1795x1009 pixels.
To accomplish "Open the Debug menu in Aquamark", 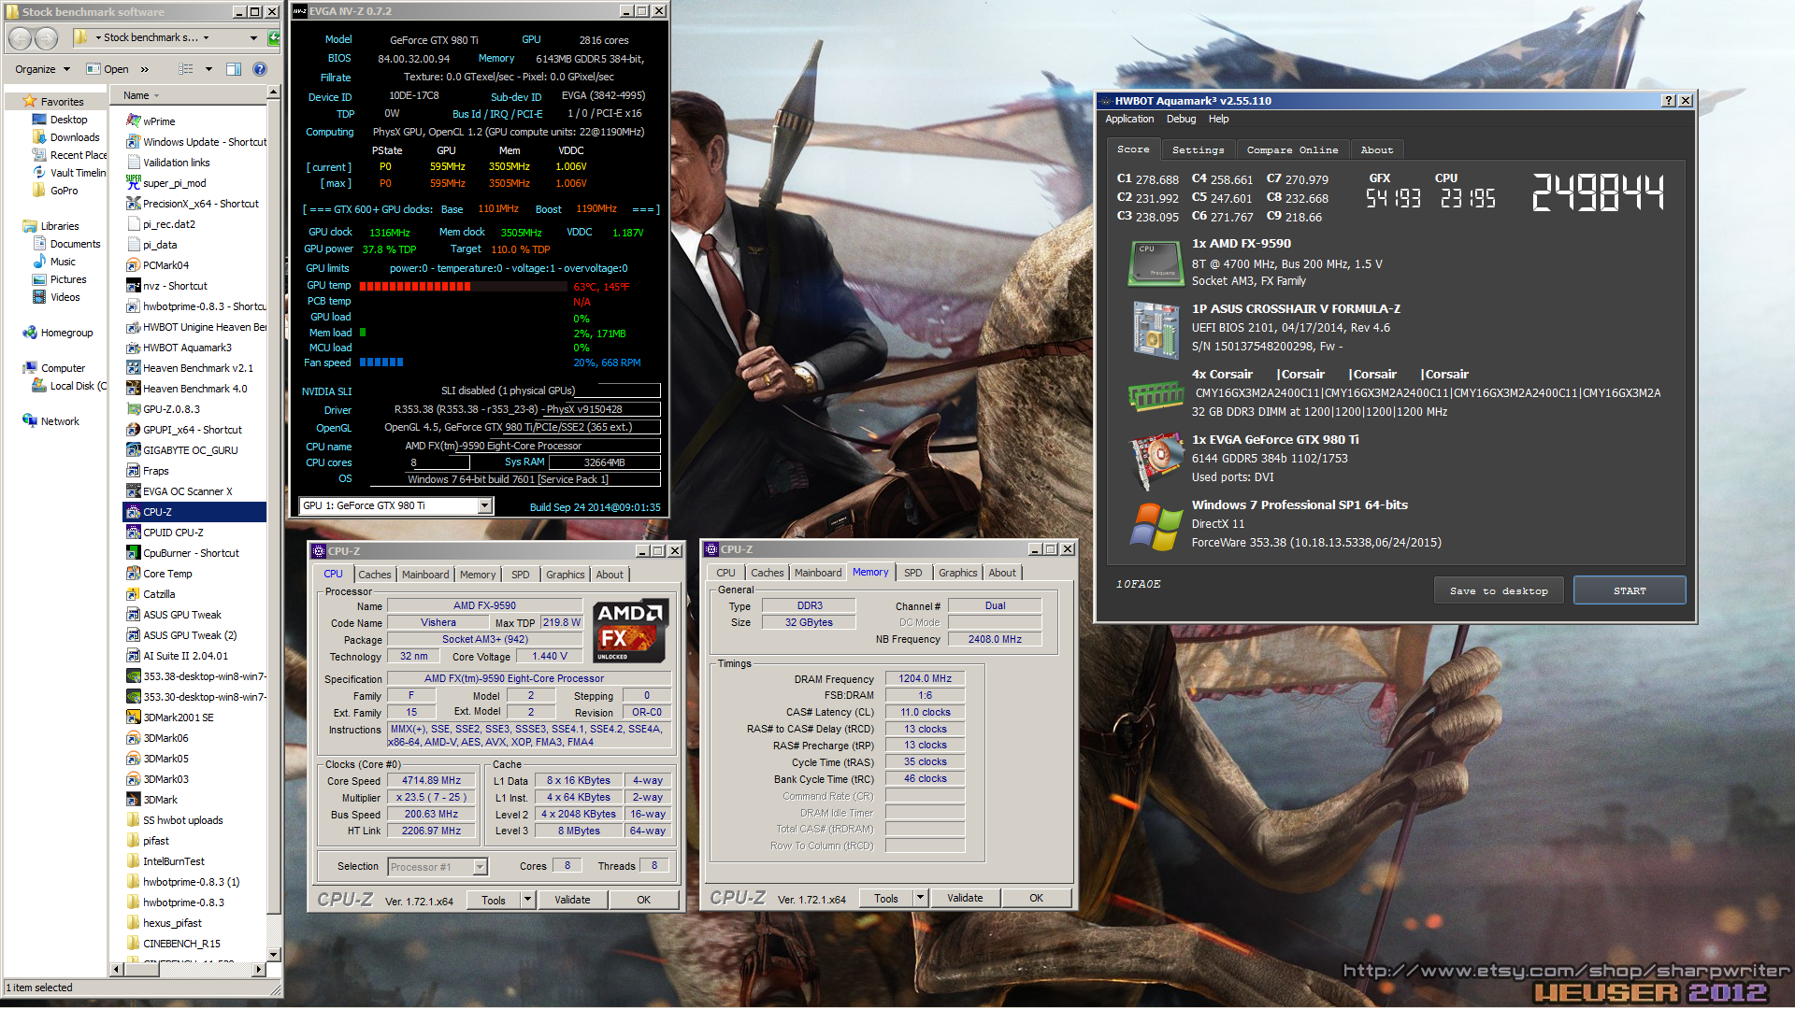I will 1181,119.
